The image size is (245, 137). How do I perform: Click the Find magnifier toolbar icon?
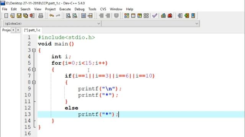point(68,16)
